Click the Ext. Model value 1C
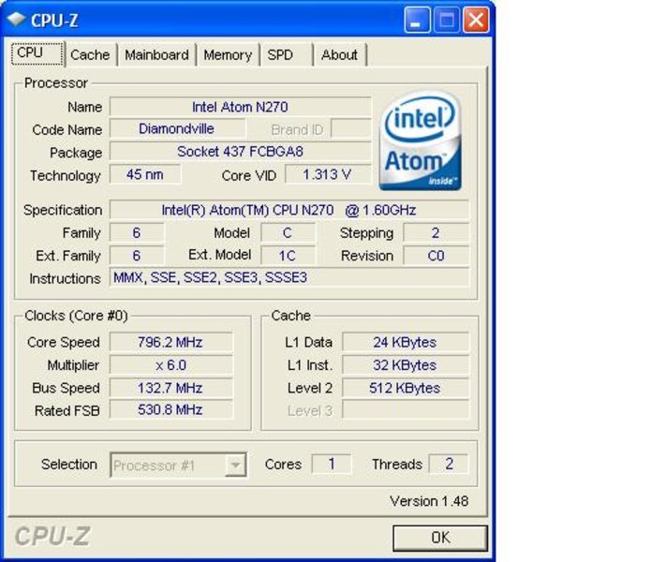The width and height of the screenshot is (651, 562). pos(288,256)
